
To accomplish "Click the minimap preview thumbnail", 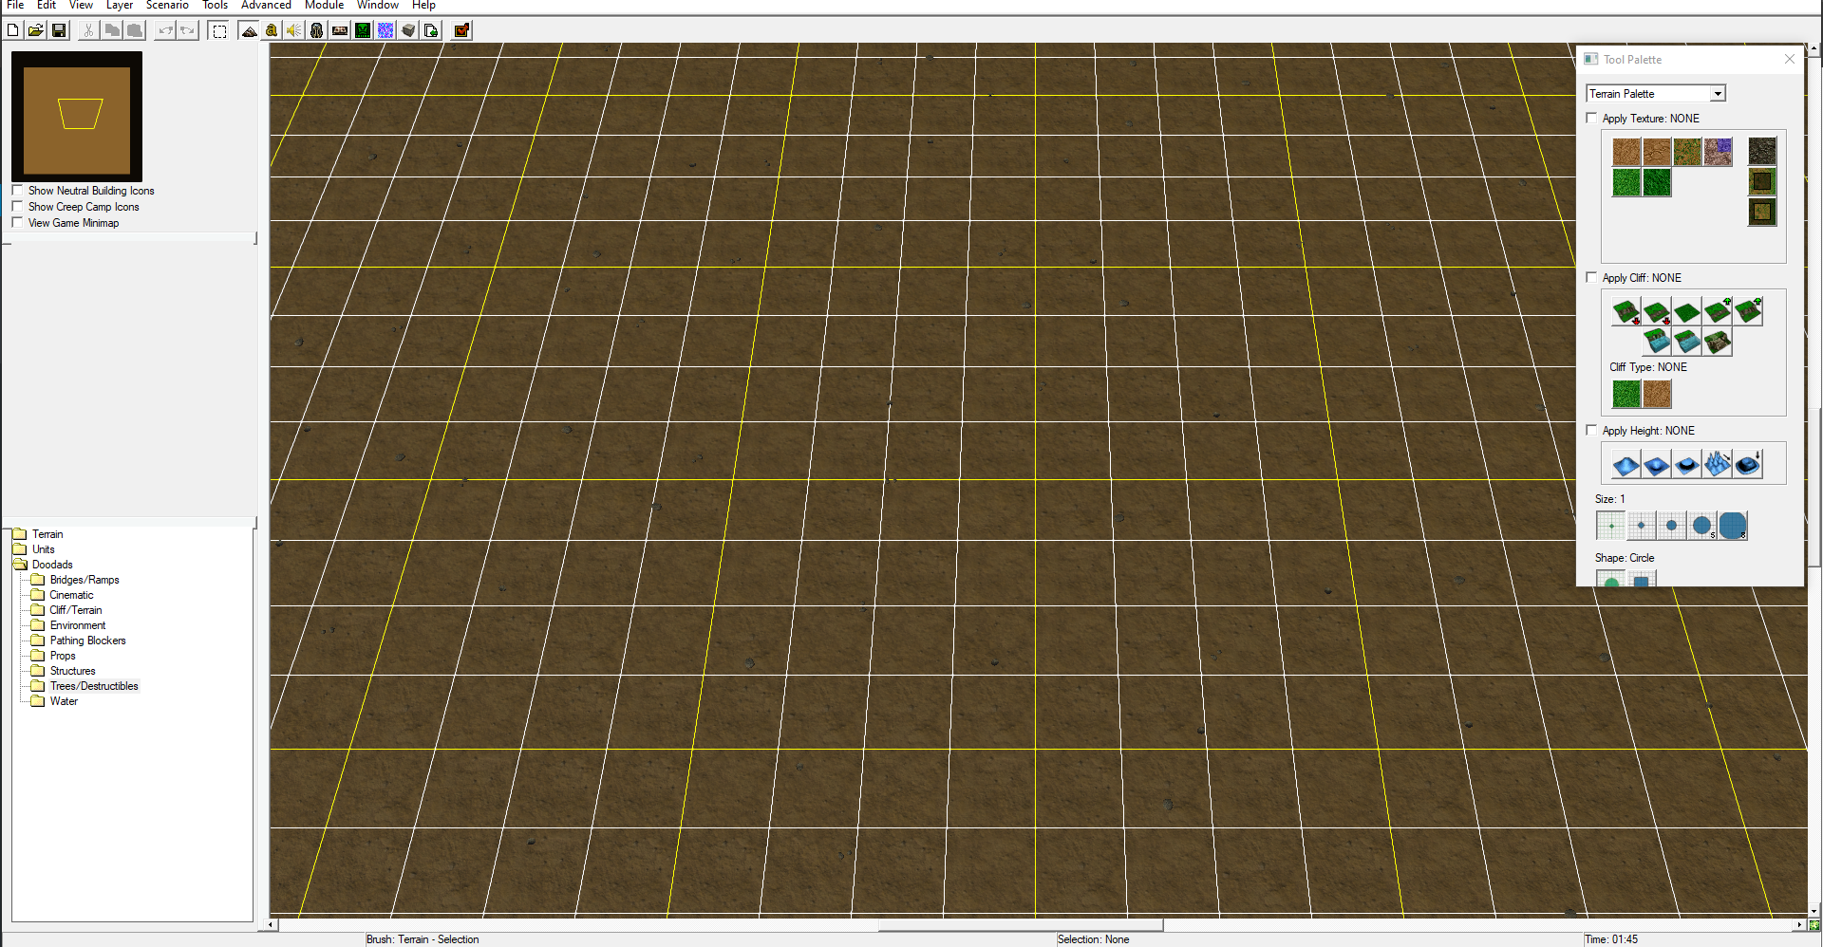I will tap(77, 116).
